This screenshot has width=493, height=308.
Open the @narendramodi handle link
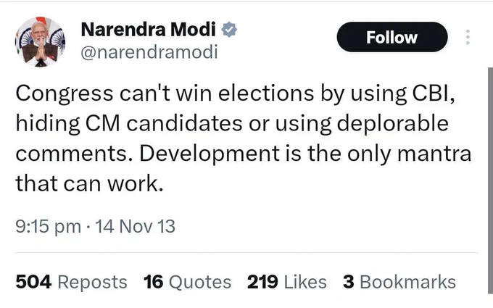149,52
